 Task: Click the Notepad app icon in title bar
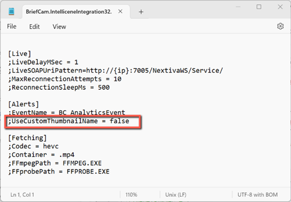coord(11,12)
